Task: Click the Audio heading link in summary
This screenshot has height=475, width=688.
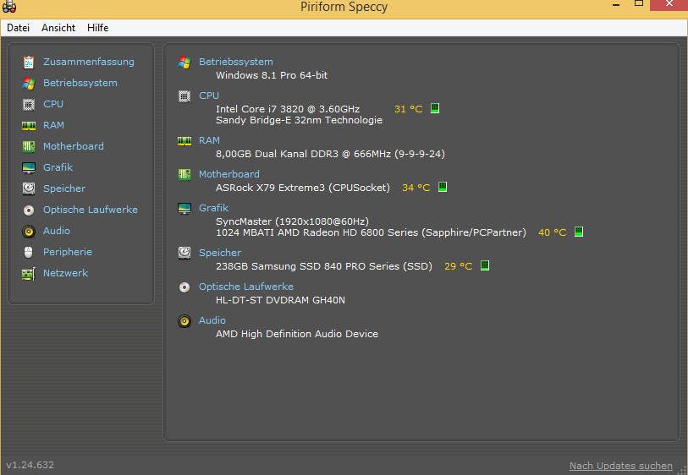Action: pyautogui.click(x=212, y=320)
